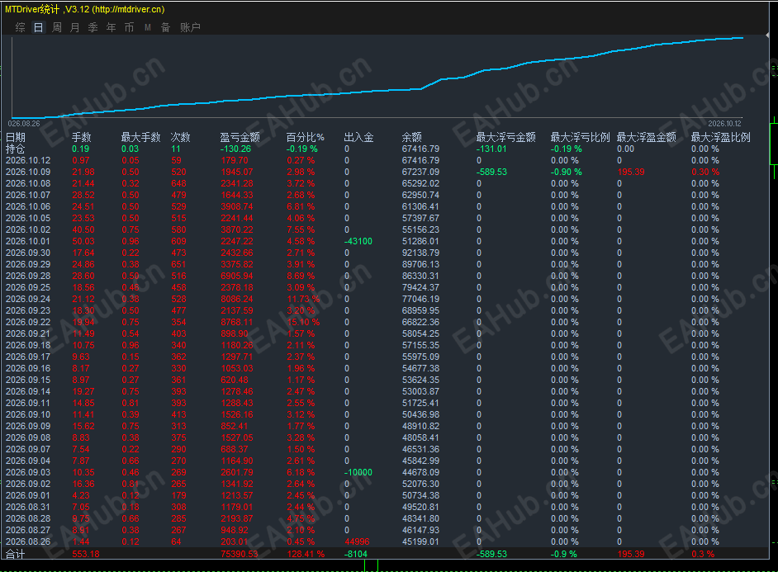Select the 日 daily tab
778x572 pixels.
pos(38,27)
